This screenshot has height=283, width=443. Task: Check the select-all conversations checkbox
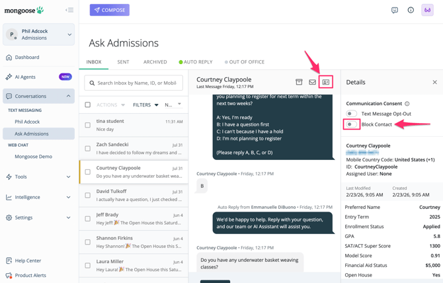tap(88, 104)
